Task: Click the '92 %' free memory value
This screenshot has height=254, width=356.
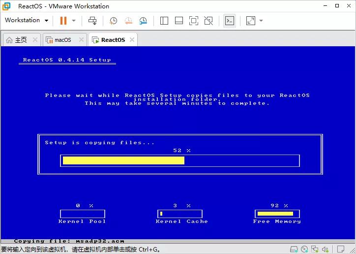Action: 279,206
